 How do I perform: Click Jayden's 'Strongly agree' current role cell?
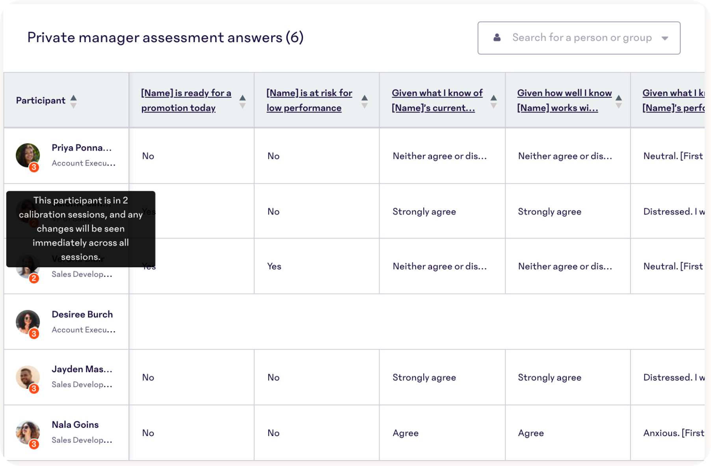[424, 377]
